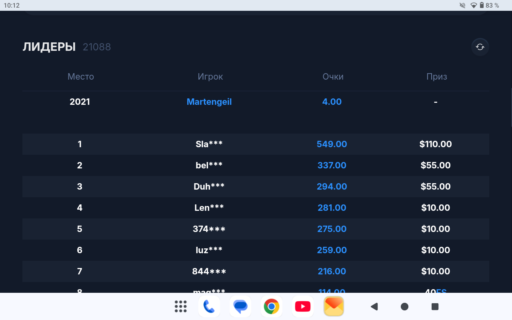The width and height of the screenshot is (512, 320).
Task: Open the YouTube app
Action: [x=303, y=306]
